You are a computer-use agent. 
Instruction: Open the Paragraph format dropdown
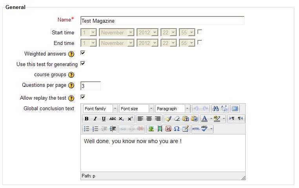point(173,109)
